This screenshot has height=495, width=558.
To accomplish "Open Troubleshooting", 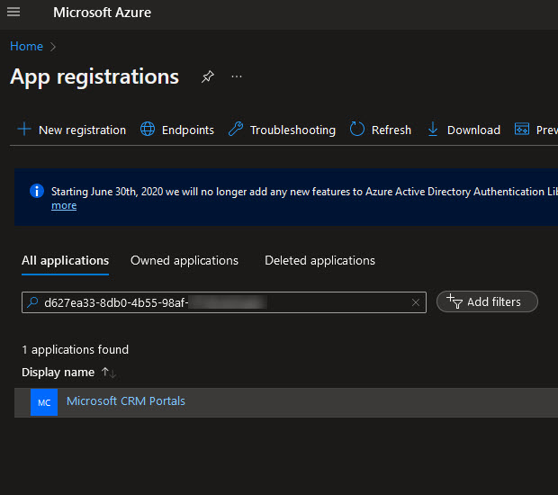I will point(282,130).
